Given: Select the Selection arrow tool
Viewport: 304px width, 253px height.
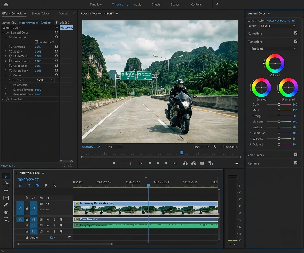Looking at the screenshot, I should pyautogui.click(x=6, y=176).
